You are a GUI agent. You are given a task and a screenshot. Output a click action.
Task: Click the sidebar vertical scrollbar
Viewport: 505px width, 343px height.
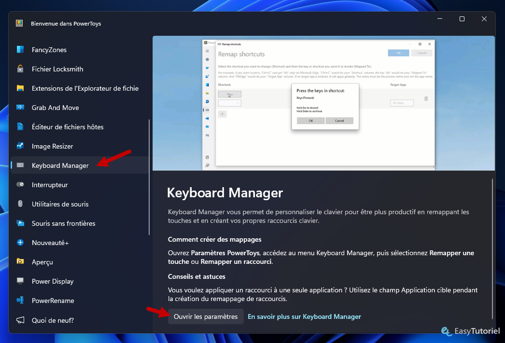149,177
